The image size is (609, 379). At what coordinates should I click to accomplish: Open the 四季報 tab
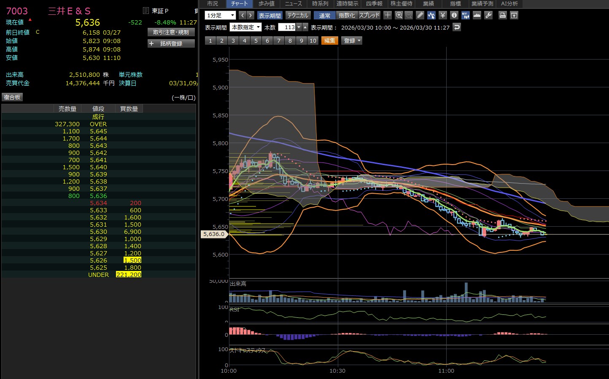pos(374,3)
